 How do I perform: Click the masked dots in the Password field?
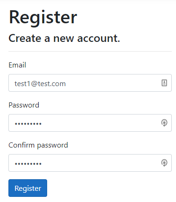pyautogui.click(x=28, y=124)
